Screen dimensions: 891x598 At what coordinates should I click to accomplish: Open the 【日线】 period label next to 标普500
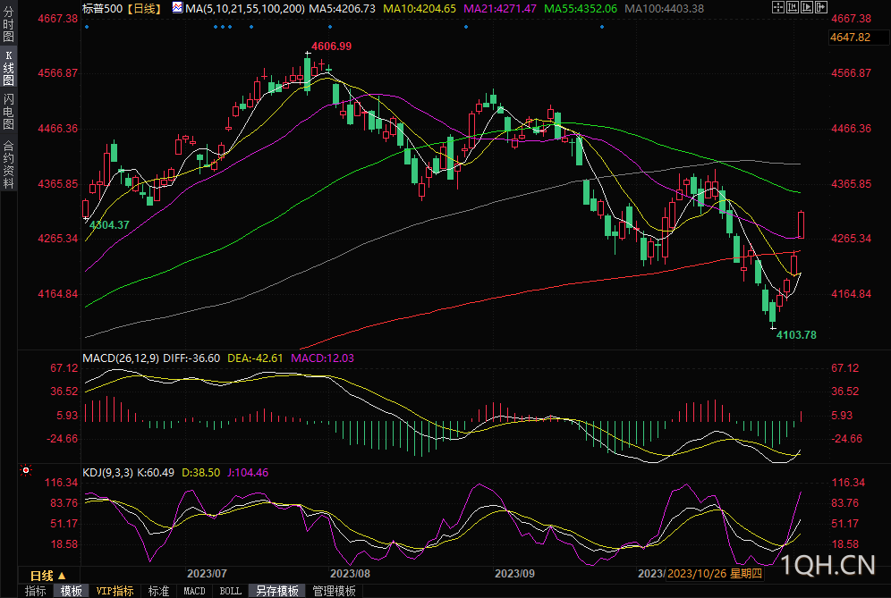(142, 8)
